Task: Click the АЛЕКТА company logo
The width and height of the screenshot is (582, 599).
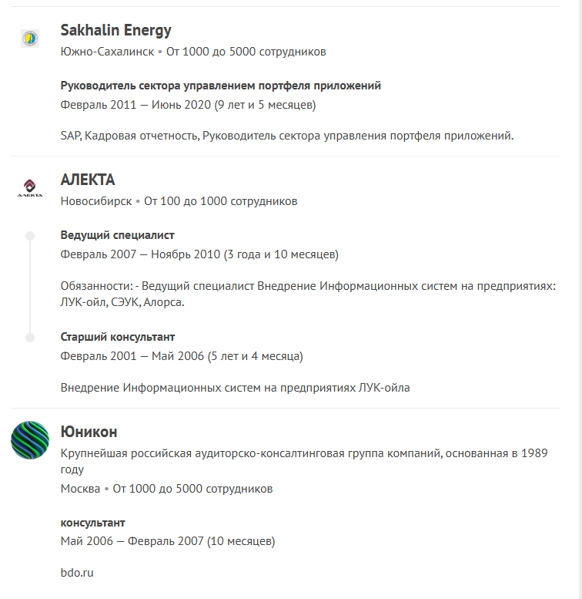Action: [30, 187]
